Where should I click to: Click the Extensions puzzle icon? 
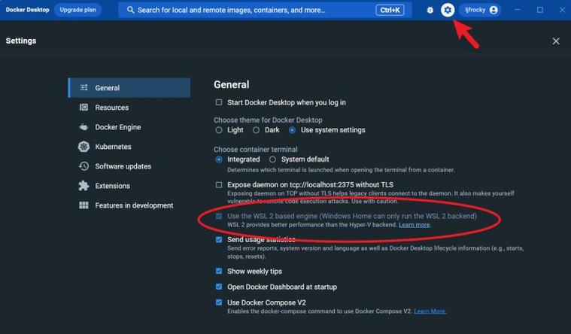[x=84, y=186]
